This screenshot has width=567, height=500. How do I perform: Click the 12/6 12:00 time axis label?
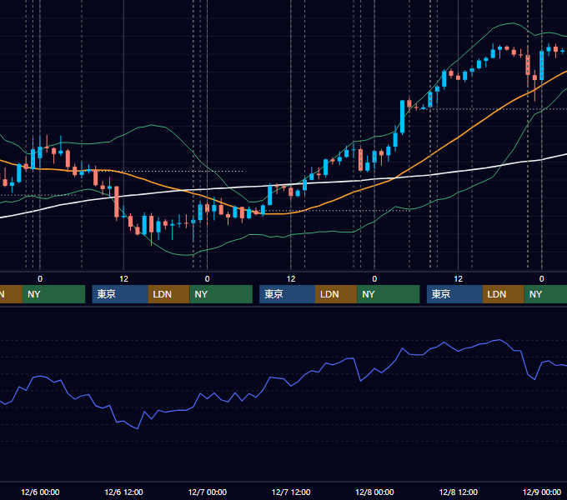123,492
